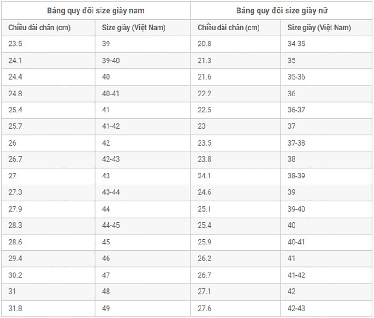The image size is (374, 318).
Task: Click the foot length 22.2 cell
Action: [204, 94]
